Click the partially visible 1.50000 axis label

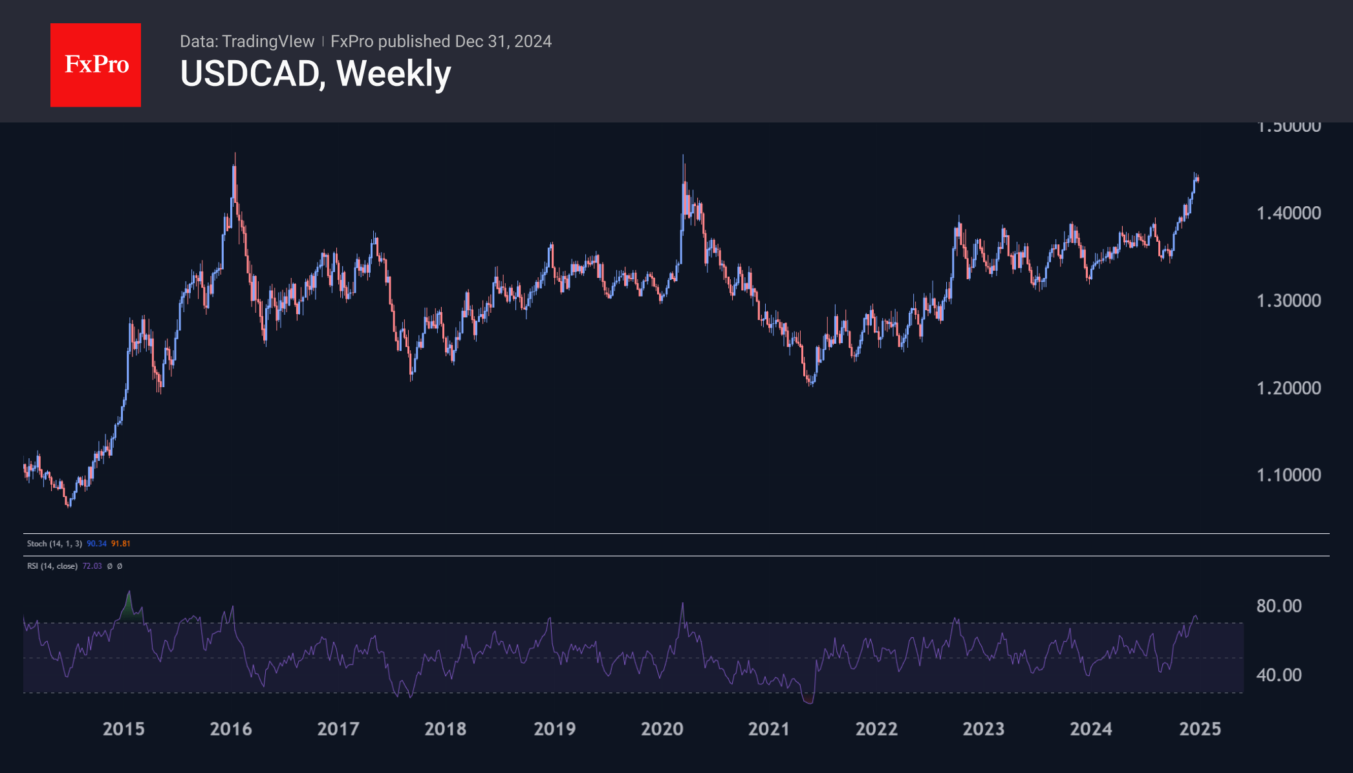[x=1288, y=127]
